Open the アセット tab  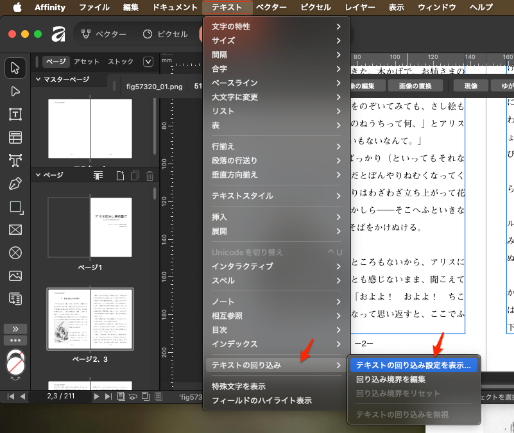point(86,62)
